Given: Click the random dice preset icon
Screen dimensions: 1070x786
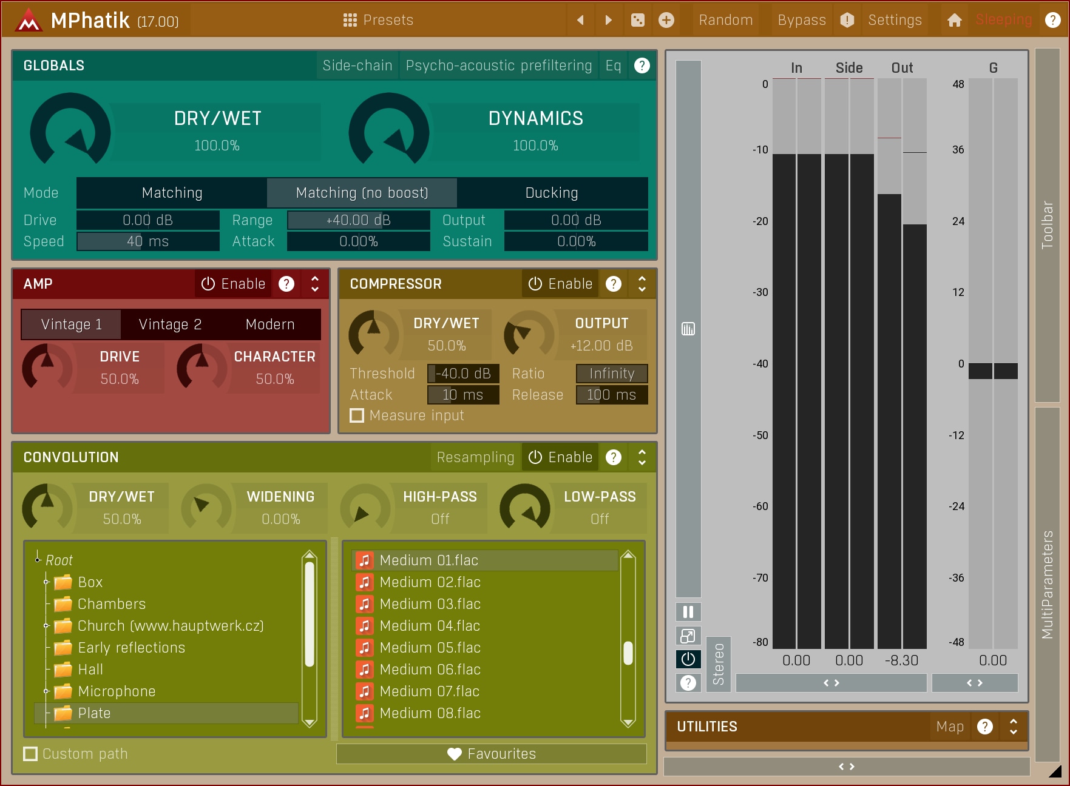Looking at the screenshot, I should point(637,21).
